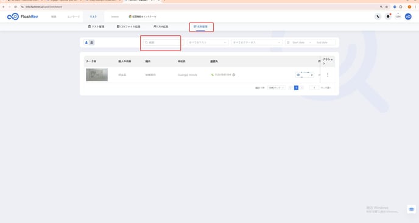The image size is (419, 223).
Task: Open the notifications bell
Action: pyautogui.click(x=388, y=16)
